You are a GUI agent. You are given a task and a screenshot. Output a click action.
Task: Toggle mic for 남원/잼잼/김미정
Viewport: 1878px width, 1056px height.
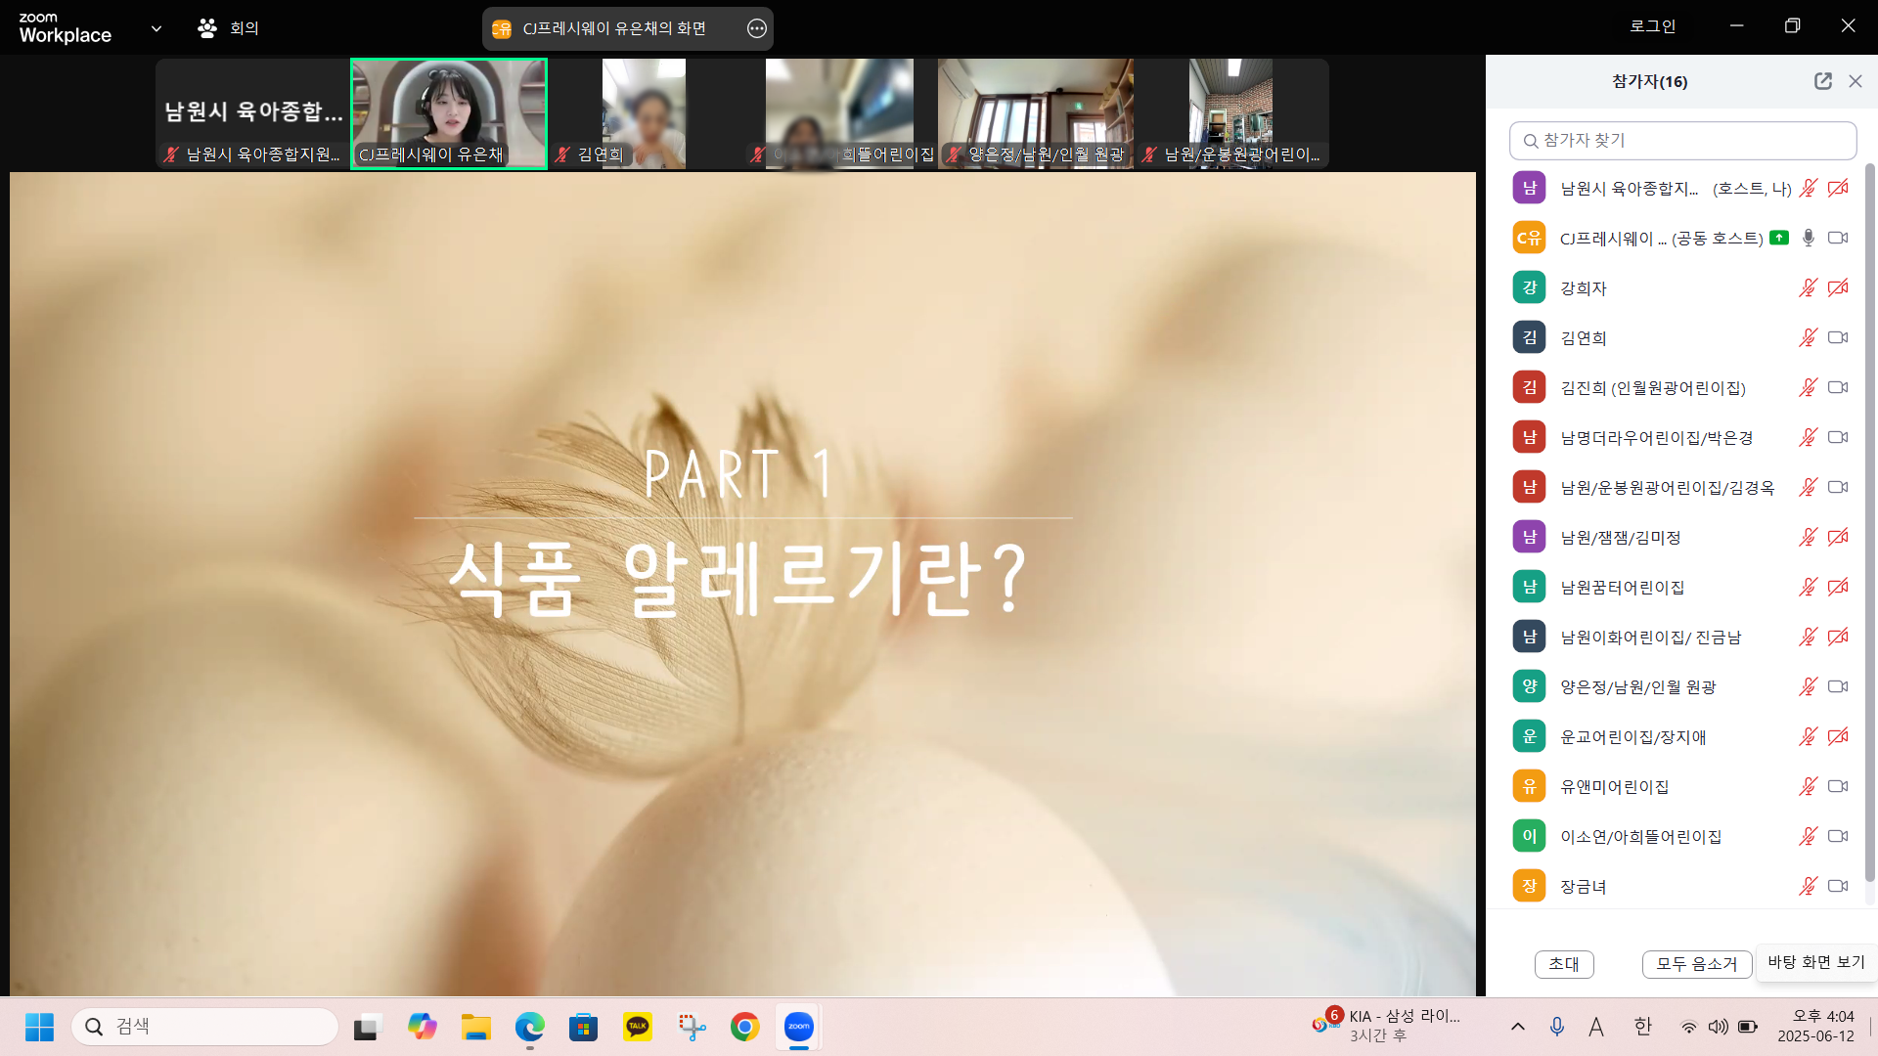coord(1808,538)
